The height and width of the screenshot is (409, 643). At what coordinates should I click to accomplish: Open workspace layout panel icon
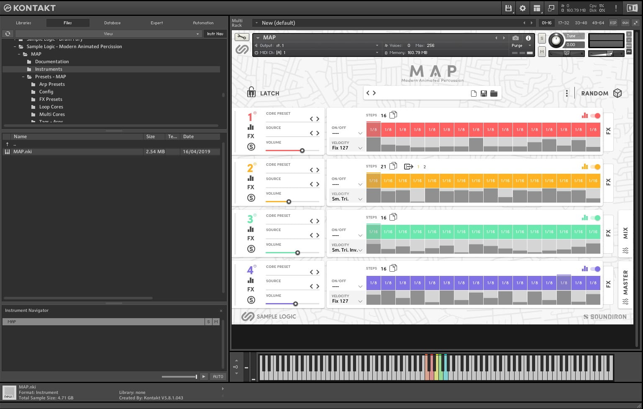pyautogui.click(x=537, y=8)
